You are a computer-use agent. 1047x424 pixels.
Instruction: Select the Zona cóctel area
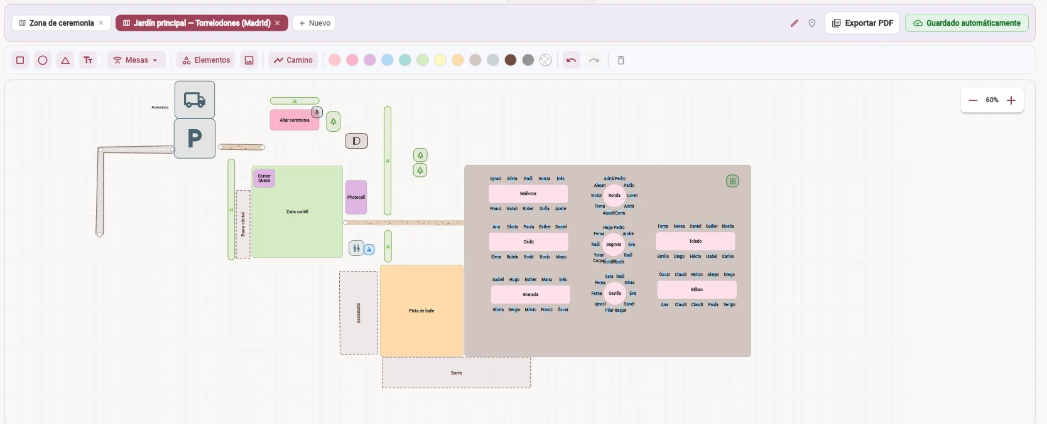pos(297,212)
